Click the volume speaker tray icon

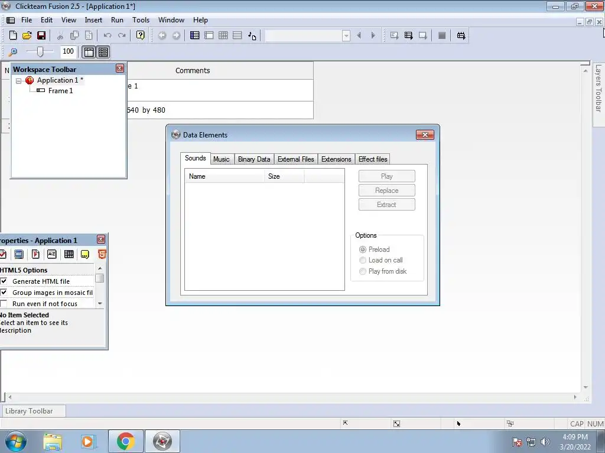click(545, 442)
